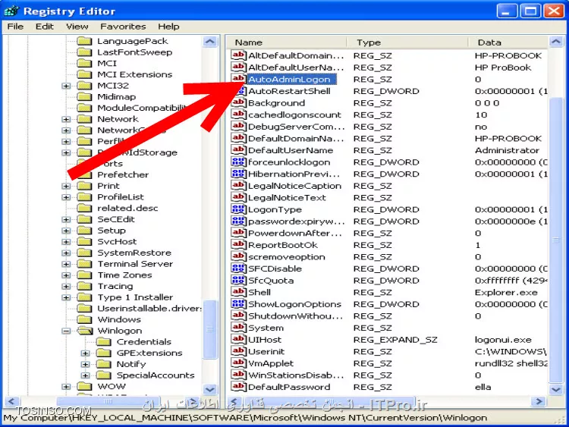The width and height of the screenshot is (569, 427).
Task: Click values pane horizontal scroll right arrow
Action: [x=539, y=401]
